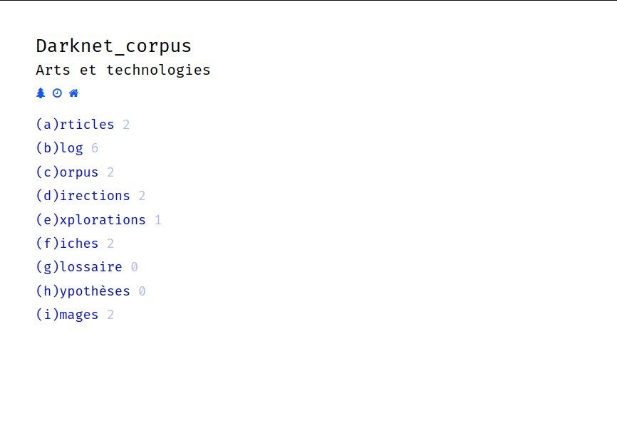Screen dimensions: 617x423
Task: Go to the home icon
Action: coord(73,93)
